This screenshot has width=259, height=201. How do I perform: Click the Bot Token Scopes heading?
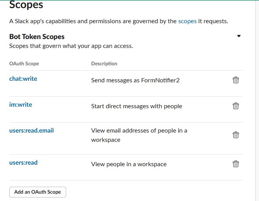pos(37,37)
